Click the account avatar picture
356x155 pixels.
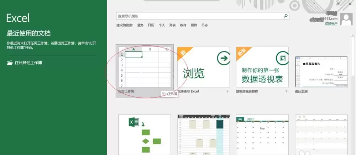pyautogui.click(x=347, y=20)
